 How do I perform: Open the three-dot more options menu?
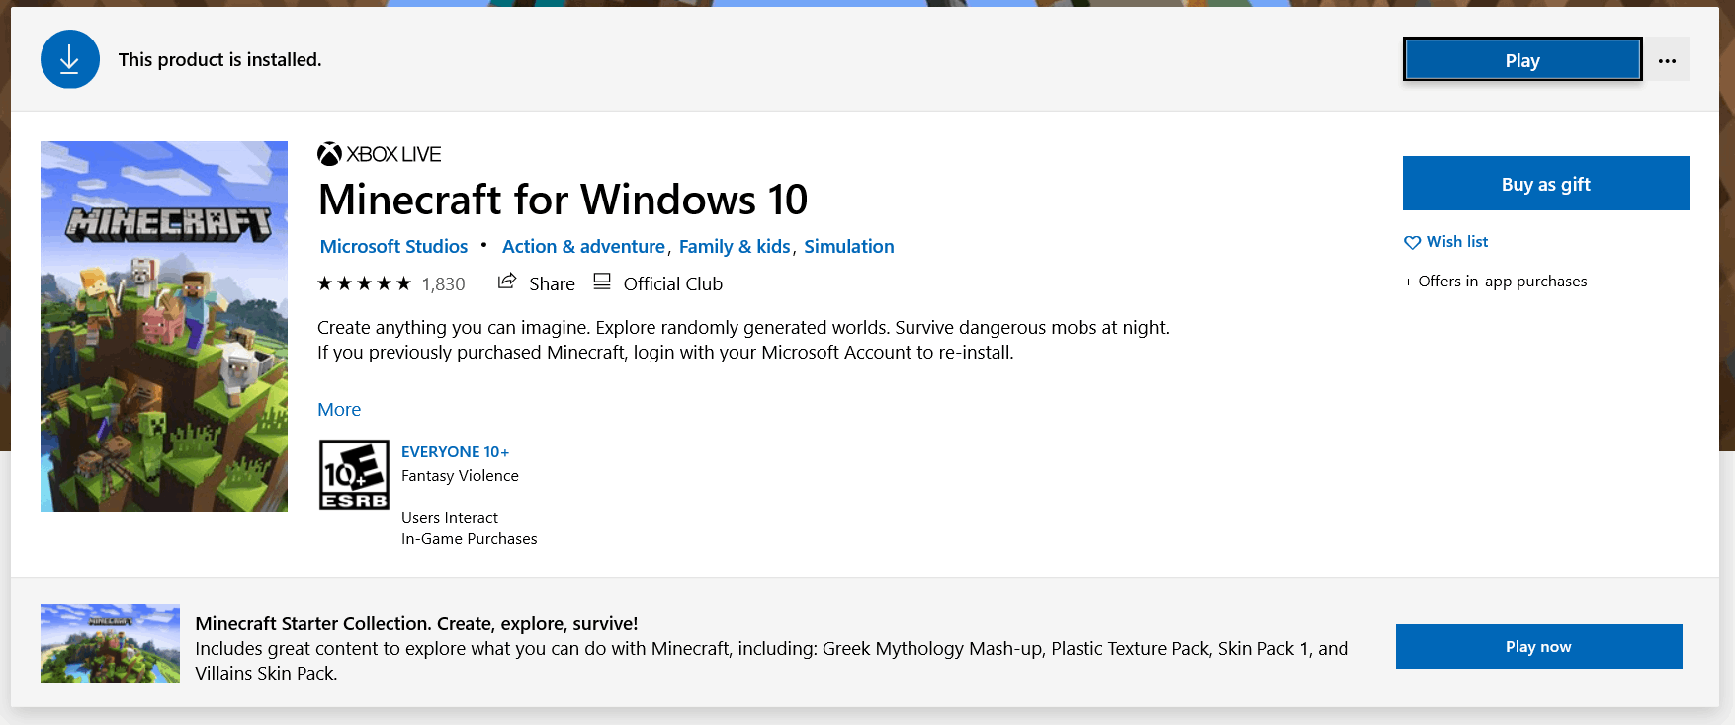coord(1667,60)
